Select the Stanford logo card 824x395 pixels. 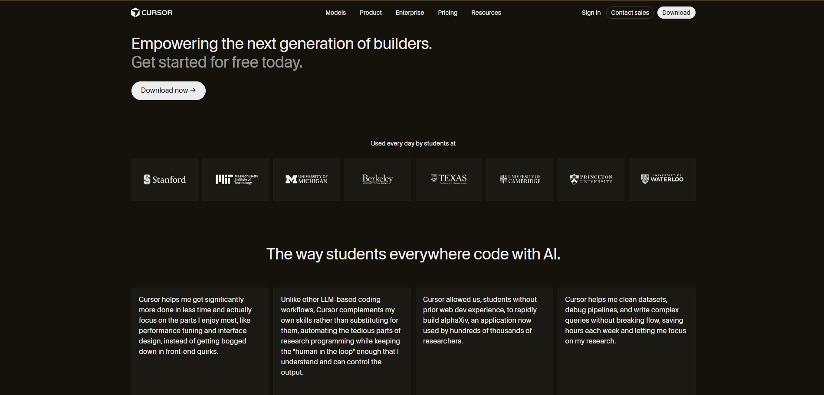pos(164,179)
